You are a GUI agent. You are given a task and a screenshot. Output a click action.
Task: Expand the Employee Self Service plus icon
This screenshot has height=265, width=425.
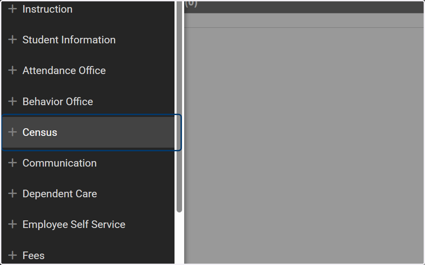pos(12,225)
